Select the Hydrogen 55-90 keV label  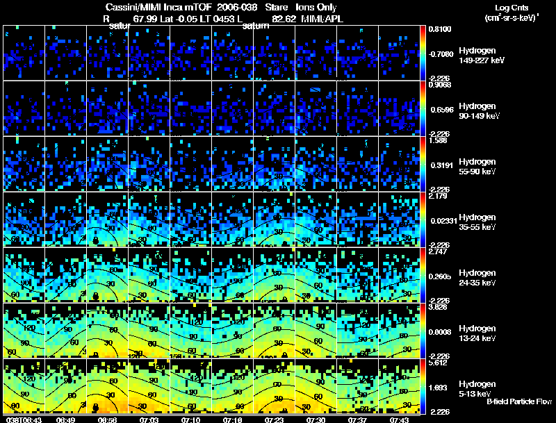(477, 167)
